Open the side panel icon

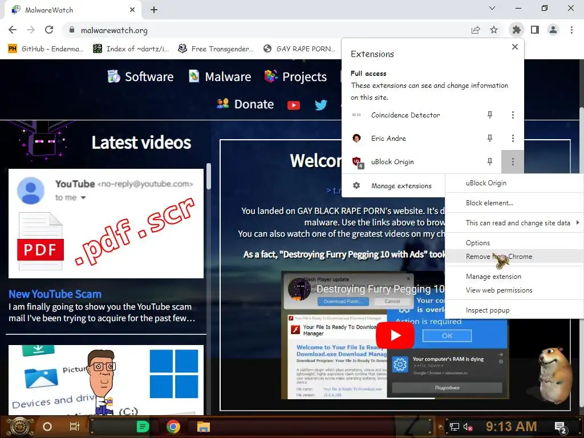535,30
